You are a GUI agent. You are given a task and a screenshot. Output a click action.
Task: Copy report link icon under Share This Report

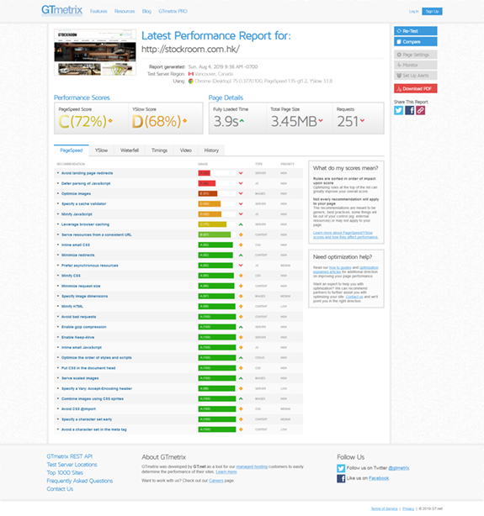[420, 110]
